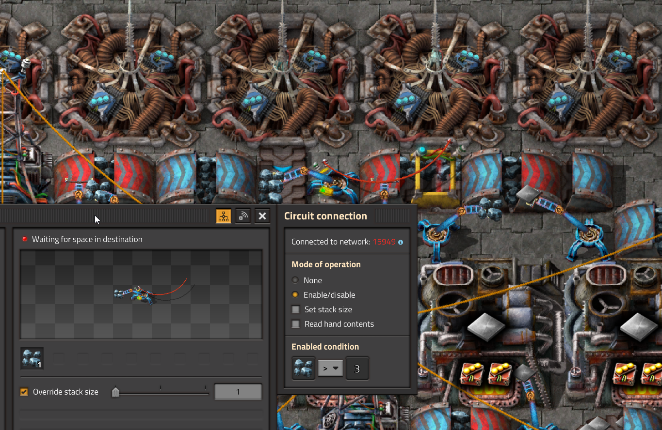662x430 pixels.
Task: Open the comparator dropdown in Enabled condition
Action: pos(330,369)
